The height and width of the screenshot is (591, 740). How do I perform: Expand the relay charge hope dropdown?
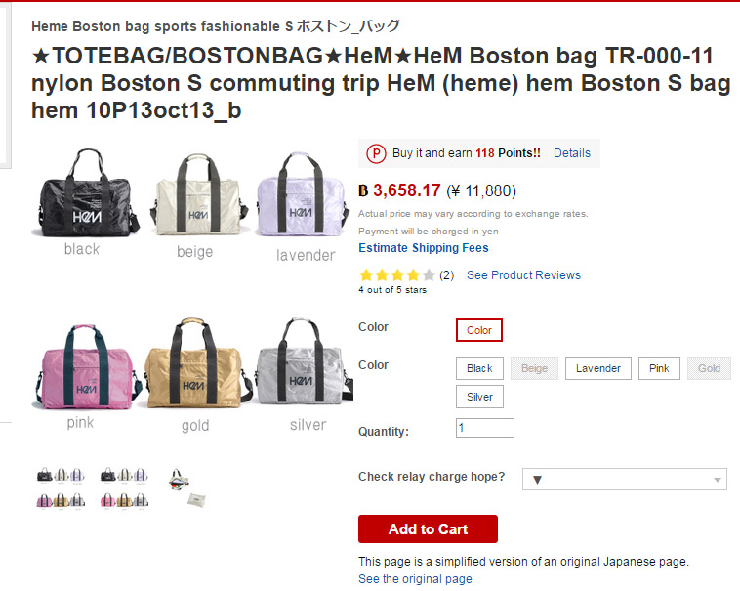[625, 479]
